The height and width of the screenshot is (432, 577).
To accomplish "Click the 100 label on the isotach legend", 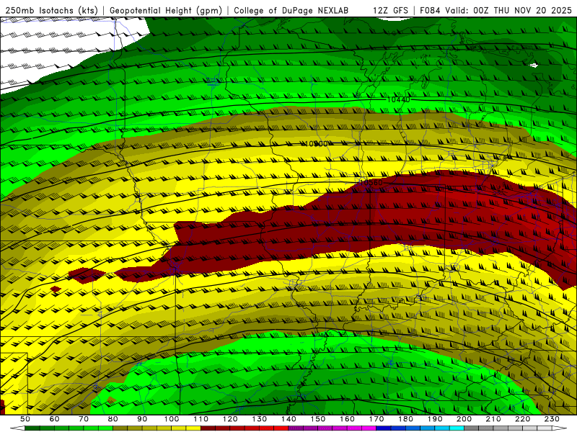I will [x=172, y=419].
